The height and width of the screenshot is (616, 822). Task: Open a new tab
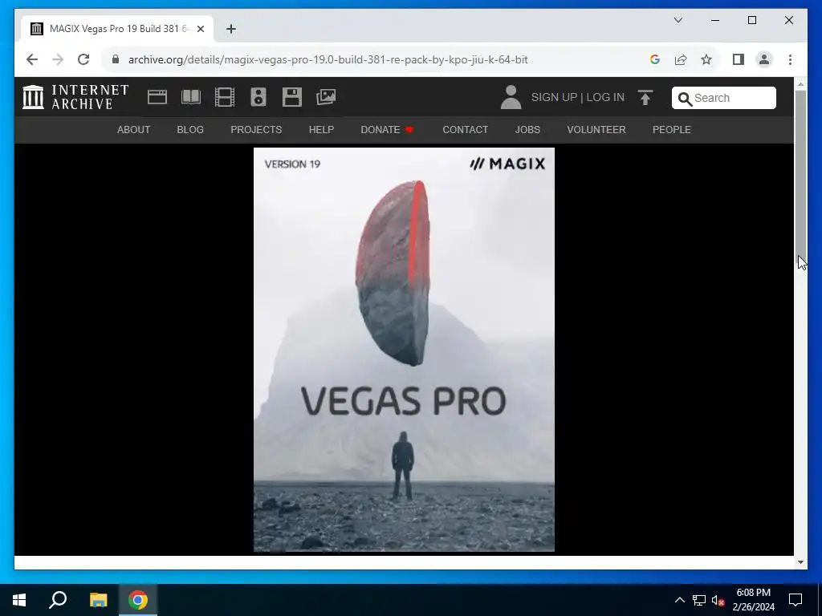[x=231, y=30]
